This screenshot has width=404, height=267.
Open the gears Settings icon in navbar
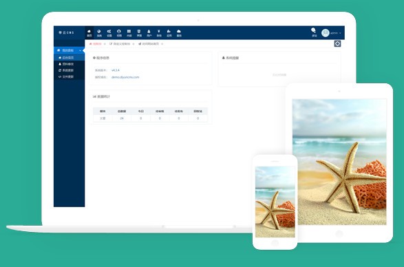click(x=109, y=33)
